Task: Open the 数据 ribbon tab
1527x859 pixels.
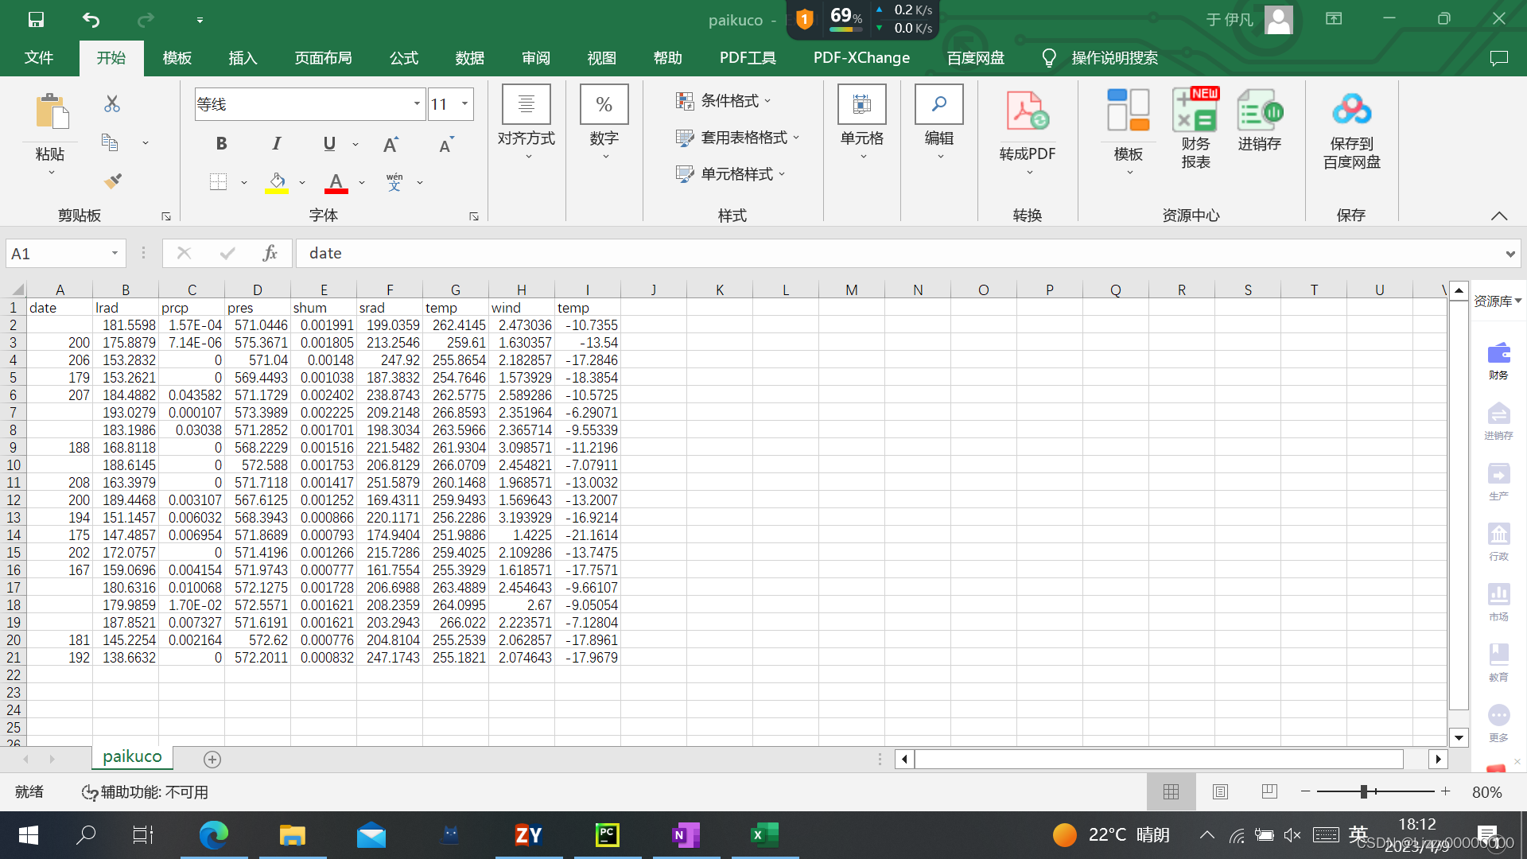Action: (x=469, y=58)
